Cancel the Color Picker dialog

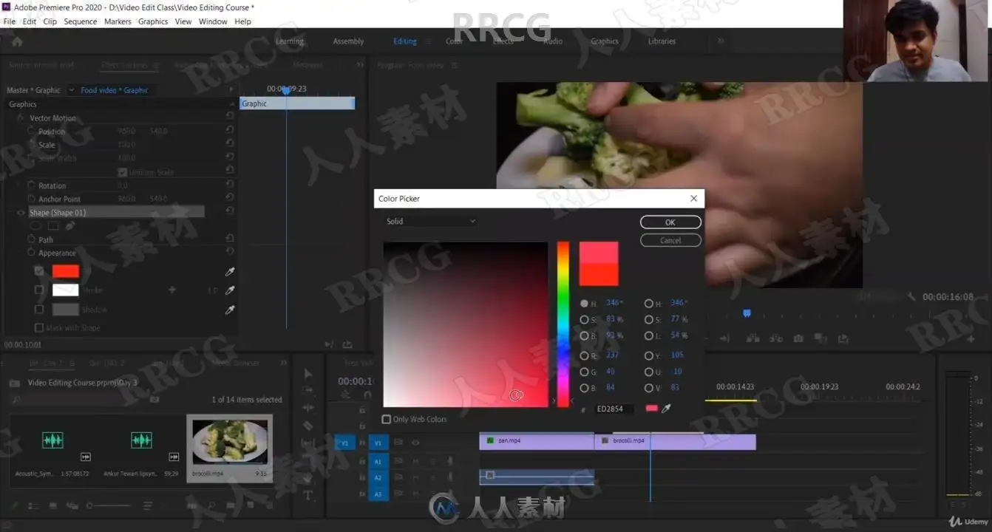tap(670, 240)
